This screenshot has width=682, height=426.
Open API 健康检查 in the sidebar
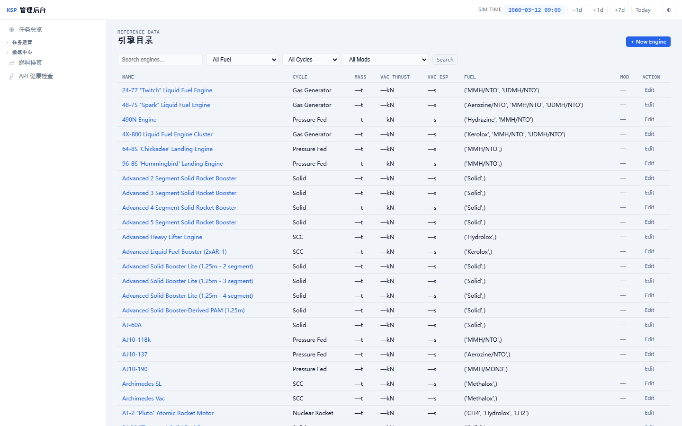(x=36, y=76)
